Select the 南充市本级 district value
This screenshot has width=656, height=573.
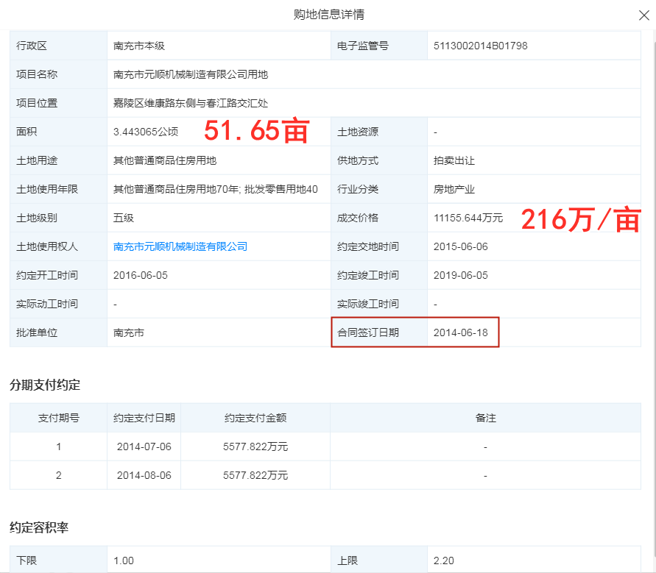[139, 46]
